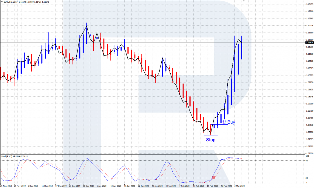
Task: Click the 1.13555 price axis label
Action: tap(309, 5)
